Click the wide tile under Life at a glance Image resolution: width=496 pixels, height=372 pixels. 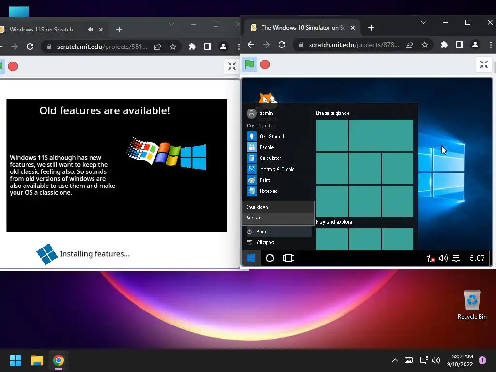(x=381, y=136)
